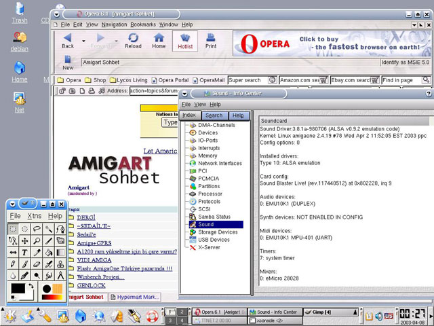This screenshot has height=326, width=434.
Task: Click into the Super search input field
Action: click(252, 80)
